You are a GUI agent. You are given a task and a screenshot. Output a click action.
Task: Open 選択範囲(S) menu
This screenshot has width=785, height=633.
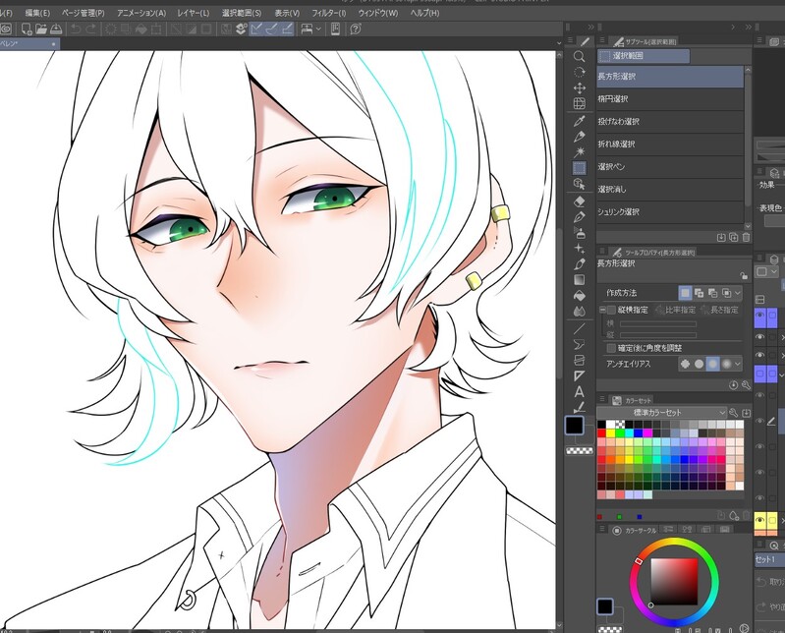point(242,13)
